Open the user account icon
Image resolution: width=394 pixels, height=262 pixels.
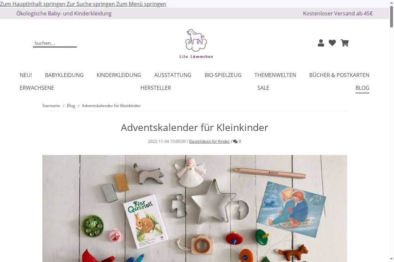pos(321,43)
